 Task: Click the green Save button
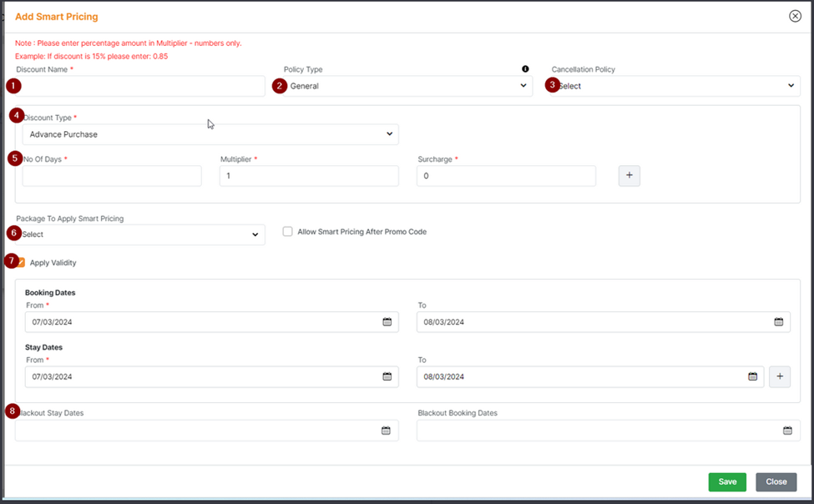pyautogui.click(x=727, y=481)
